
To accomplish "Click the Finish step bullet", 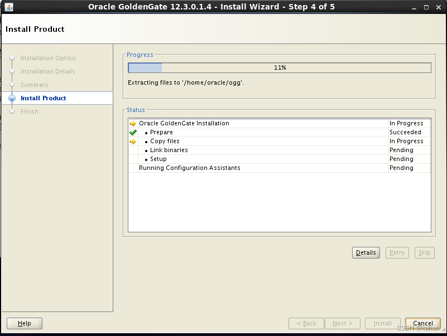I will (x=12, y=111).
